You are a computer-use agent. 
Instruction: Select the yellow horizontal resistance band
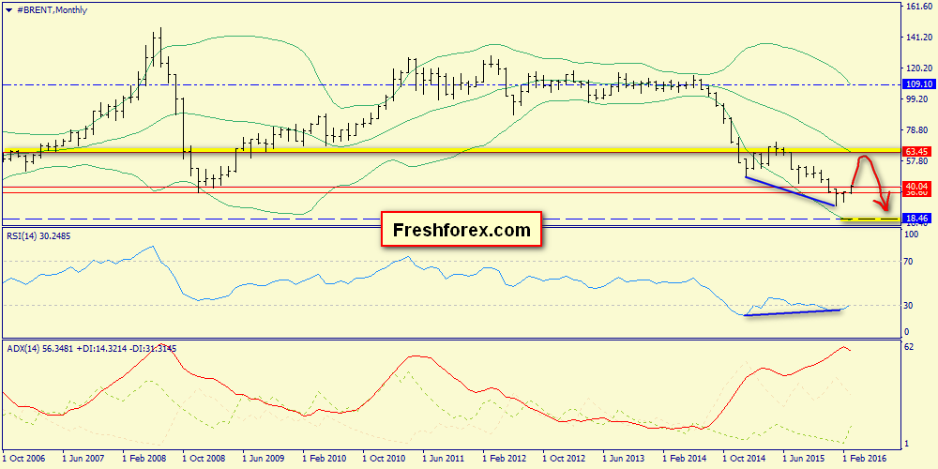pyautogui.click(x=450, y=150)
